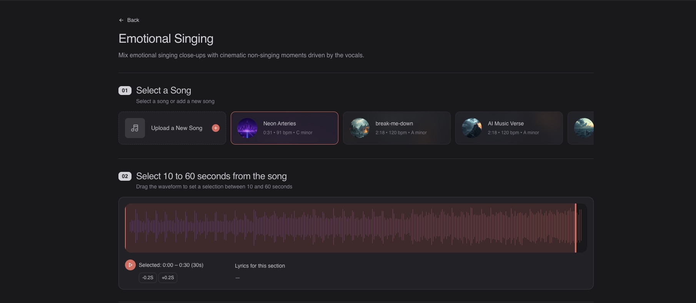
Task: Click the break-me-down cover art
Action: (360, 128)
